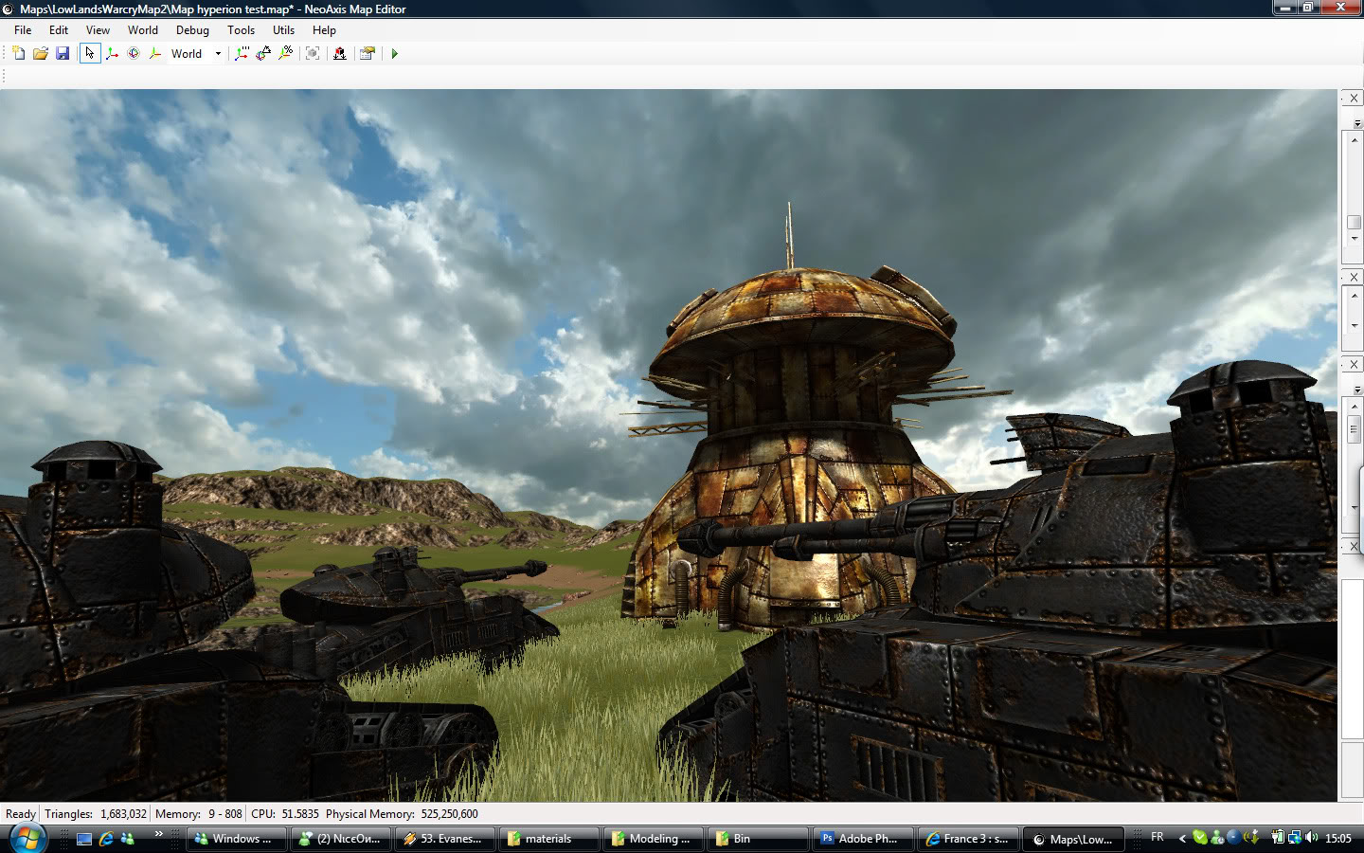
Task: Open the Messenger quick launch icon
Action: pyautogui.click(x=127, y=839)
